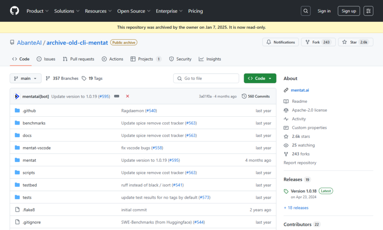Click the mentatai[bot] avatar icon
Image resolution: width=383 pixels, height=230 pixels.
(x=17, y=96)
